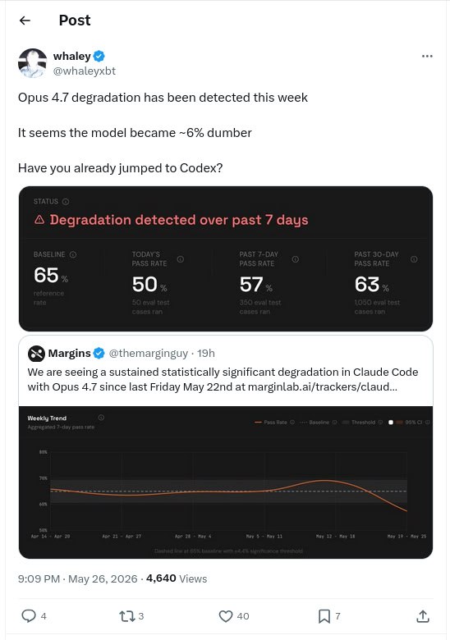Click the 9:09 PM May 26 timestamp
The width and height of the screenshot is (450, 640).
[x=77, y=578]
